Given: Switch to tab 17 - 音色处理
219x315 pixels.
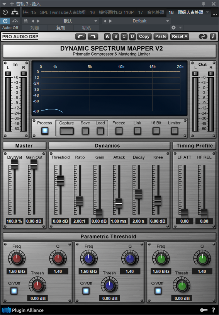Looking at the screenshot, I should click(x=151, y=12).
